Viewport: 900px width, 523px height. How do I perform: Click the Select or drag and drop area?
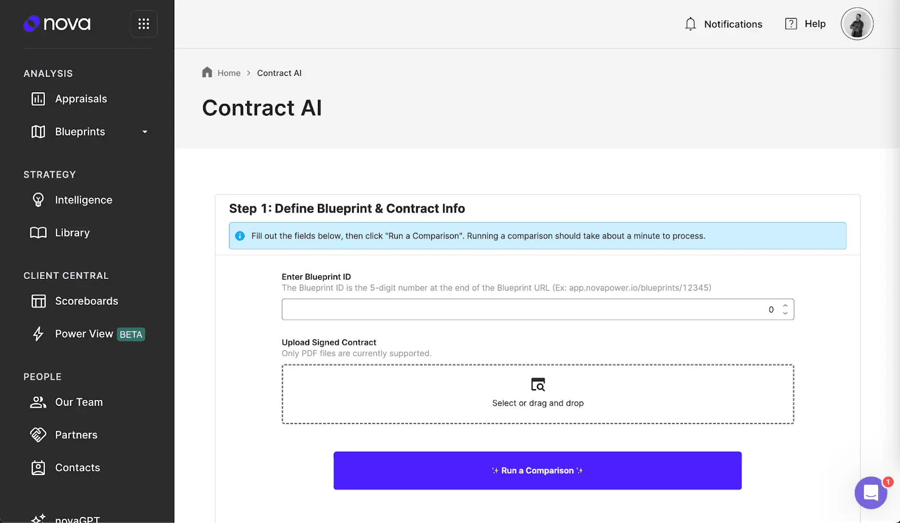tap(537, 394)
